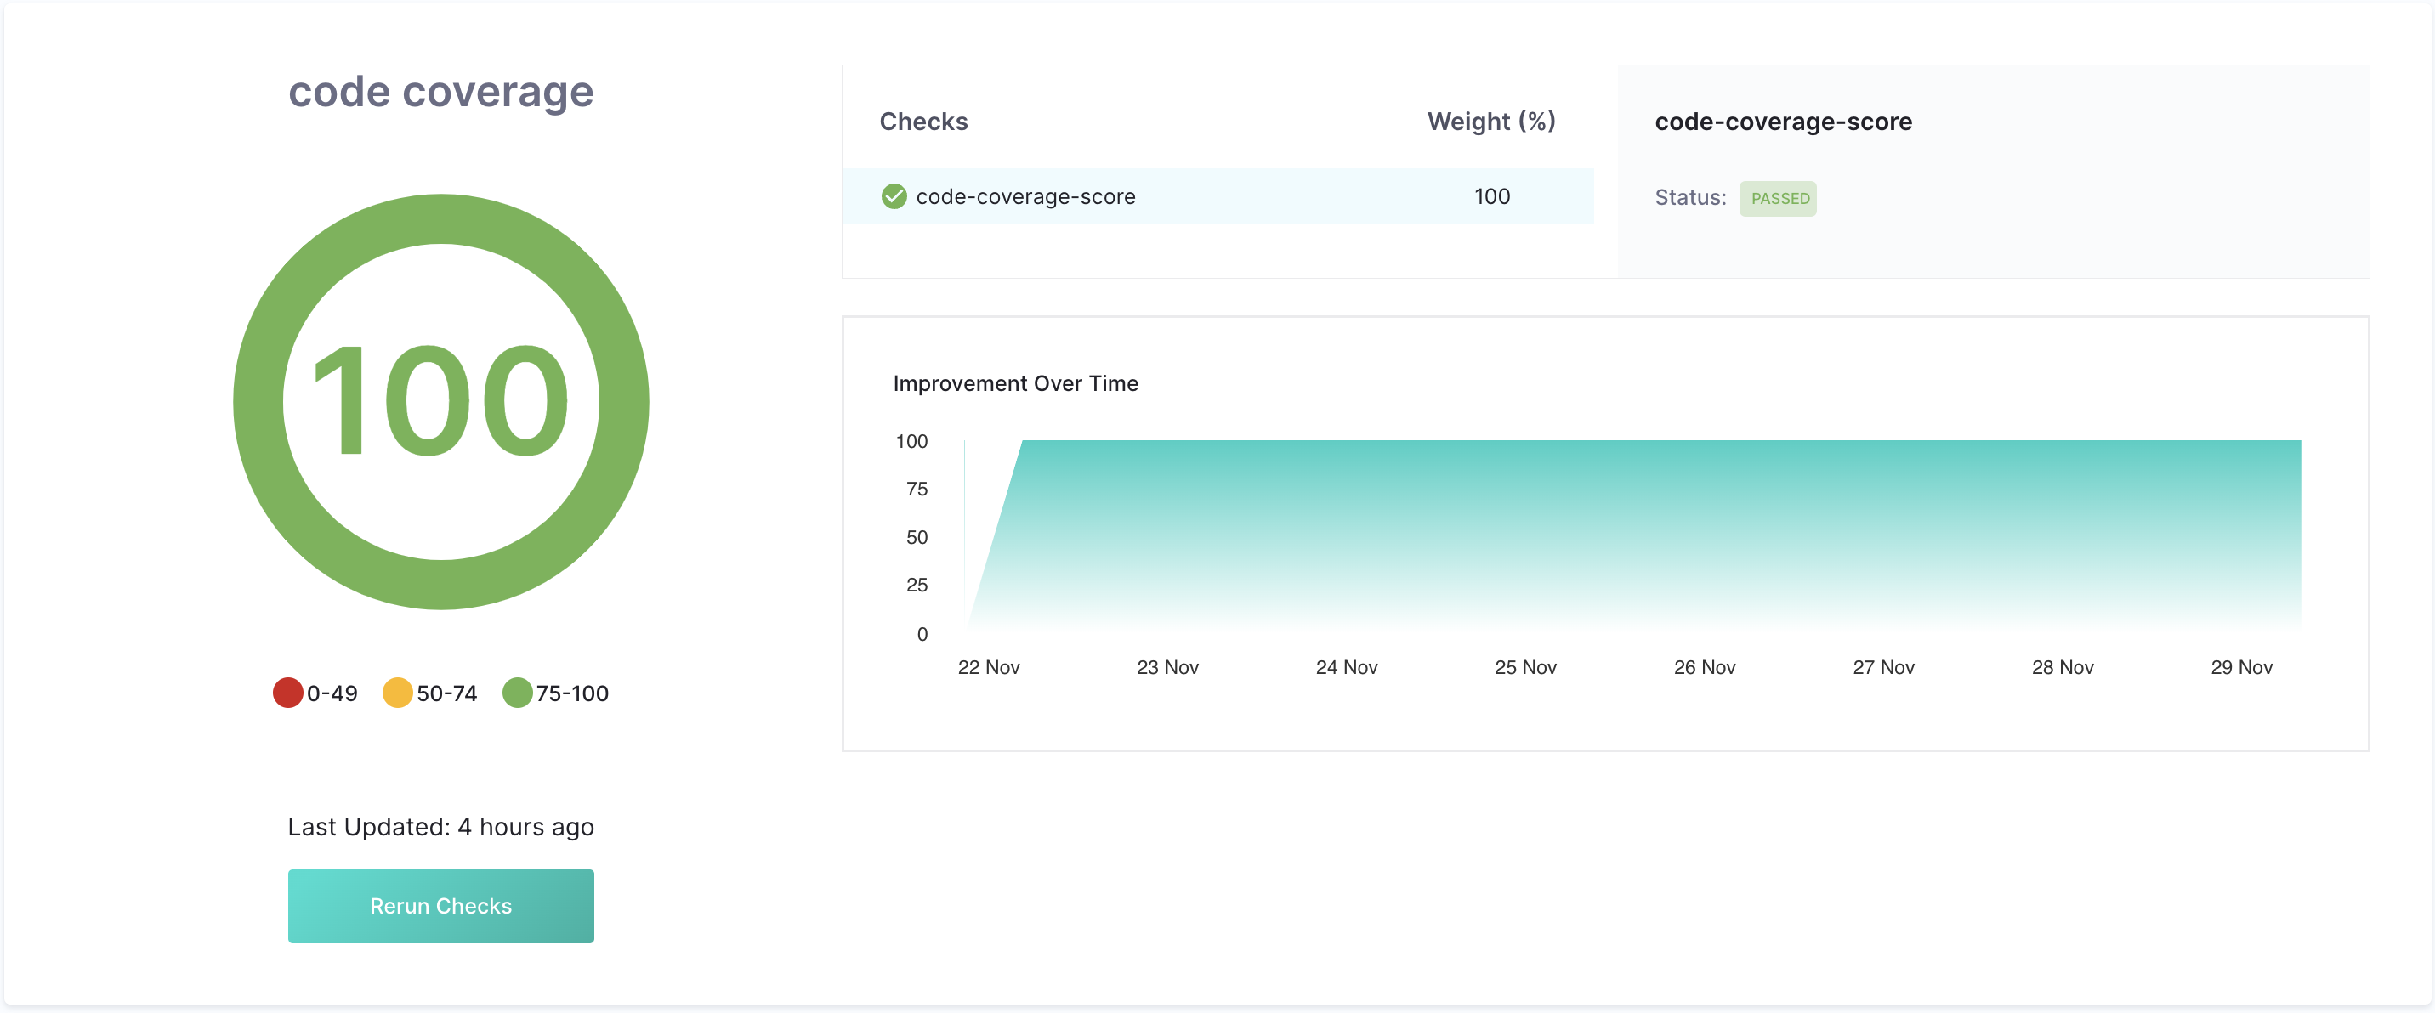The width and height of the screenshot is (2435, 1013).
Task: Click the PASSED status badge
Action: point(1778,199)
